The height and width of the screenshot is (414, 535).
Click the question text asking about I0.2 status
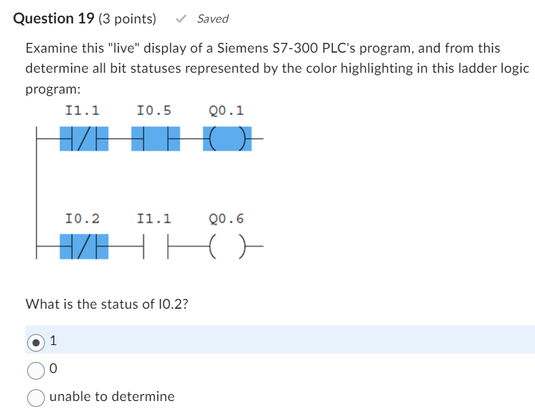point(106,304)
